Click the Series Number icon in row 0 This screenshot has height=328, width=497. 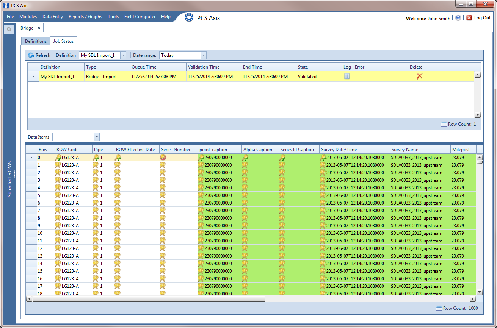click(163, 158)
